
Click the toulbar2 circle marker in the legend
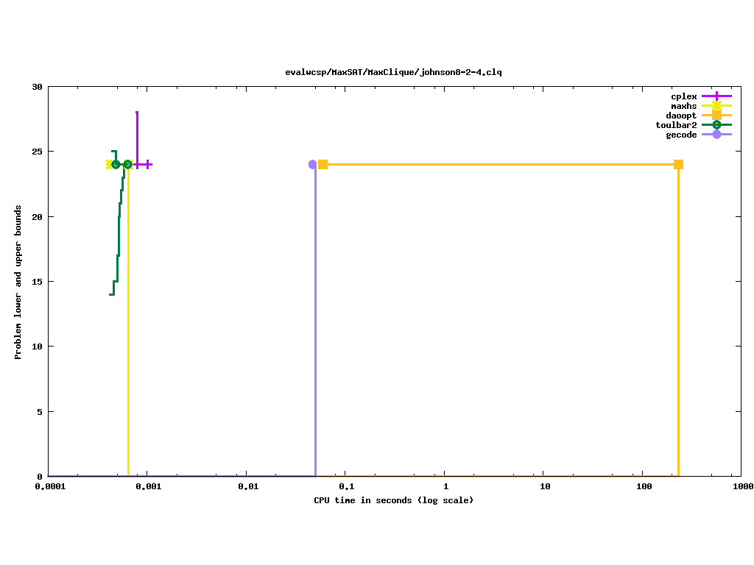pyautogui.click(x=716, y=125)
